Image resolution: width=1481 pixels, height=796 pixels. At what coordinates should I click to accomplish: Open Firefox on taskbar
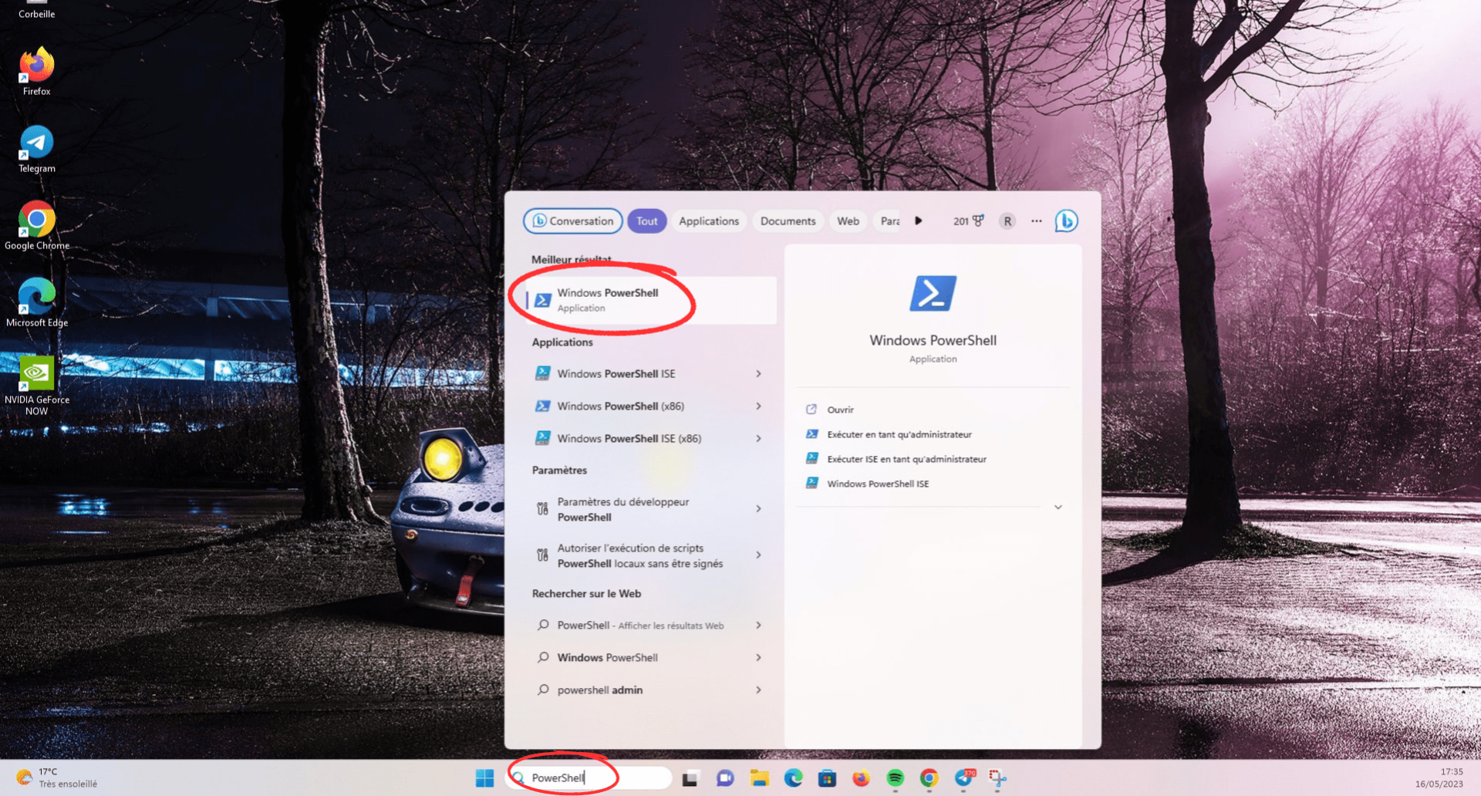861,778
